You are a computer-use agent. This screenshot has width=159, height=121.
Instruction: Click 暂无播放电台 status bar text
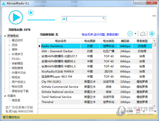(11, 117)
